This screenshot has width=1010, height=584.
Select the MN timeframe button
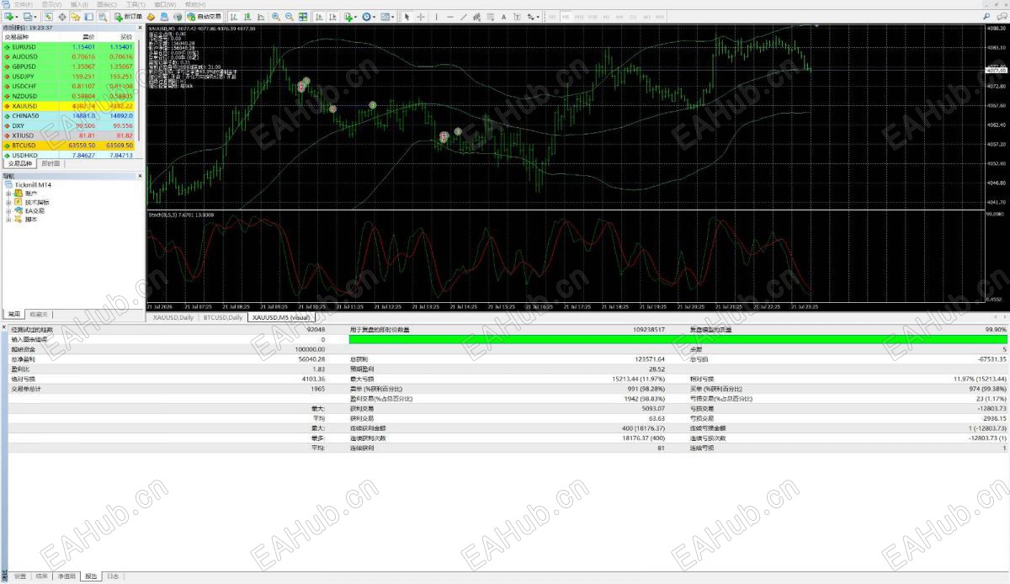click(x=660, y=17)
